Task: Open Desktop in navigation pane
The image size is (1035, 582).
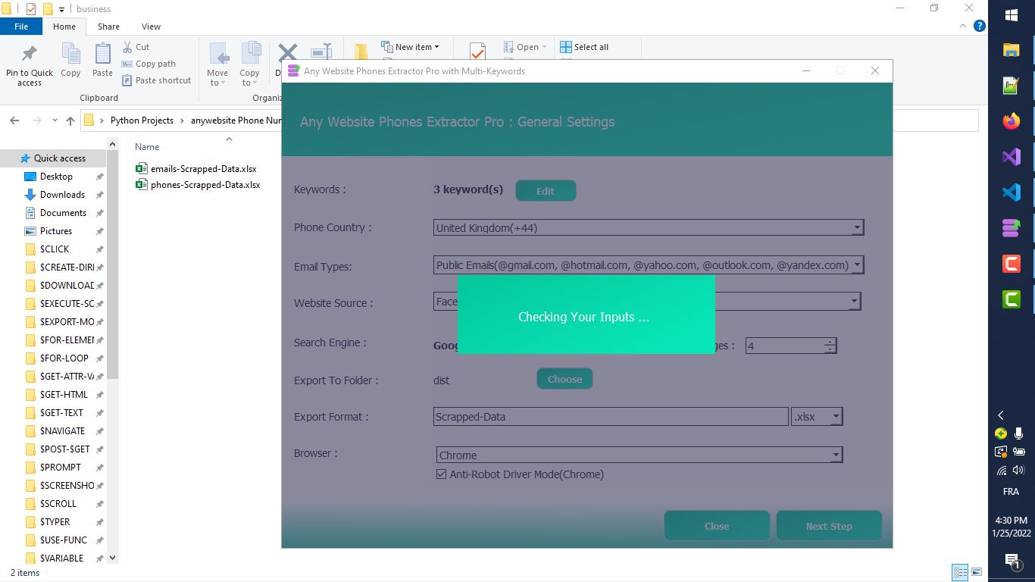Action: 56,177
